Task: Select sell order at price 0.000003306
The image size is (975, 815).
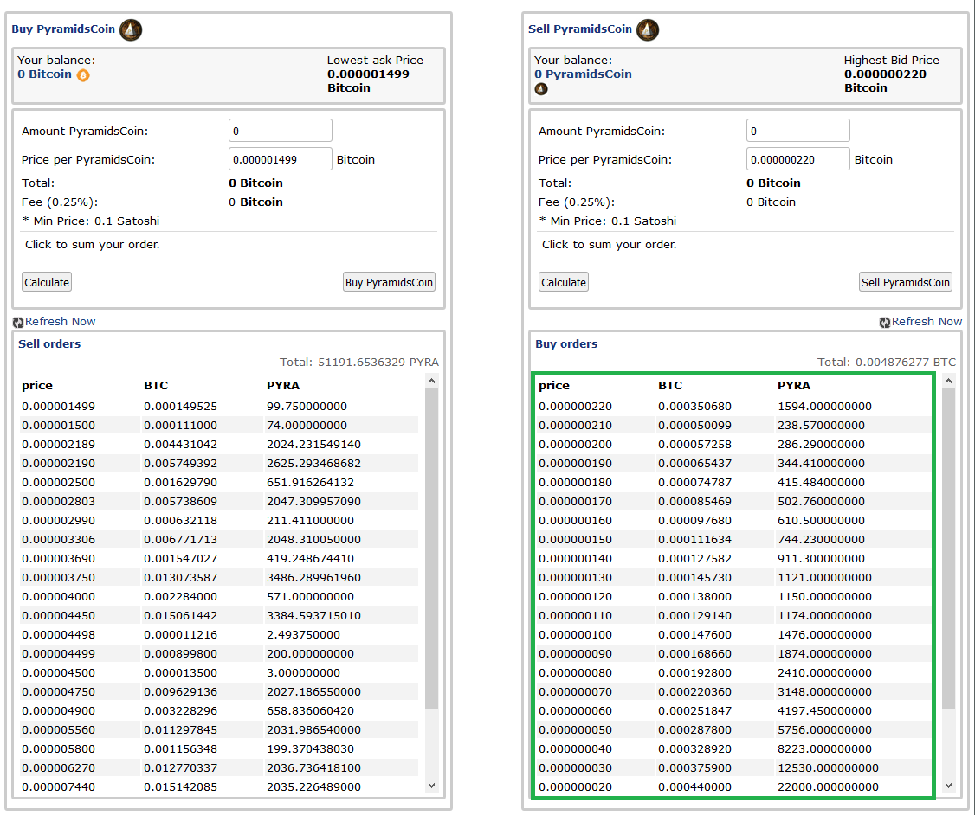Action: tap(219, 539)
